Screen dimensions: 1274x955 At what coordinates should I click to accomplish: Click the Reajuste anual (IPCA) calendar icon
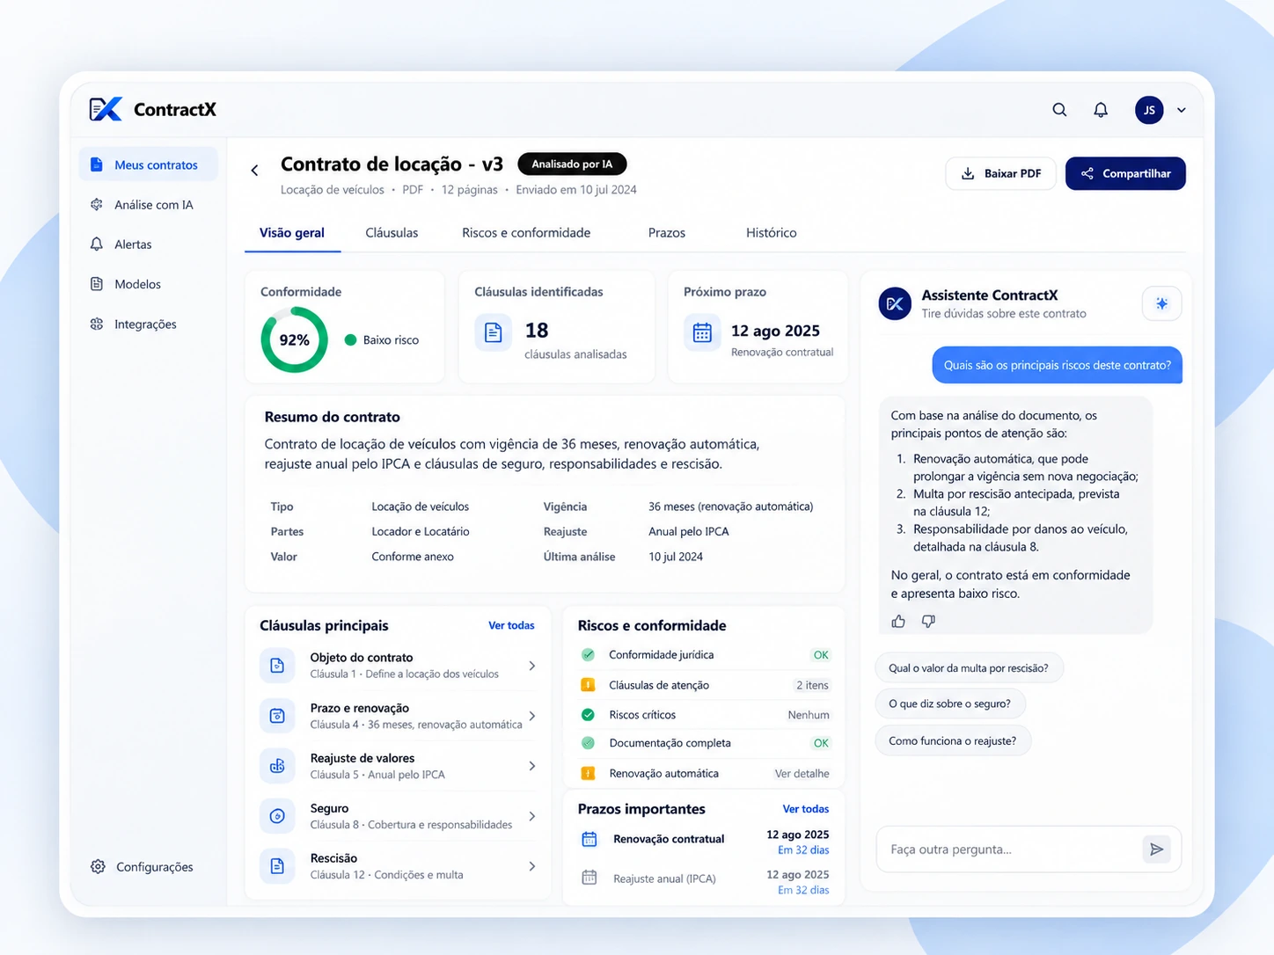click(589, 878)
